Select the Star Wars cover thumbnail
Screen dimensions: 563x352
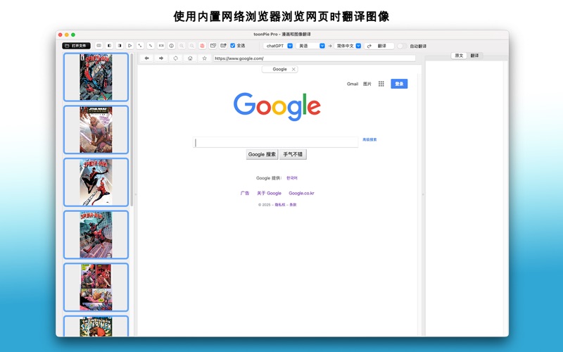[x=96, y=130]
